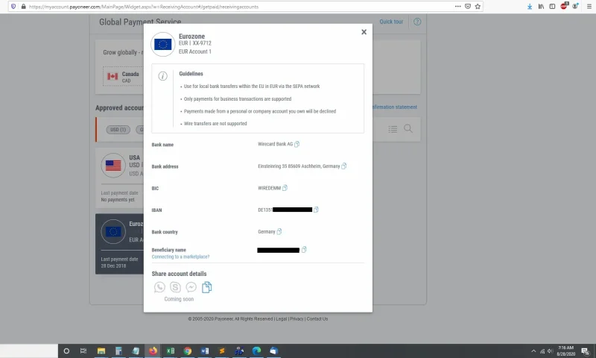Open Cortana circle on taskbar
This screenshot has width=596, height=358.
[x=66, y=351]
